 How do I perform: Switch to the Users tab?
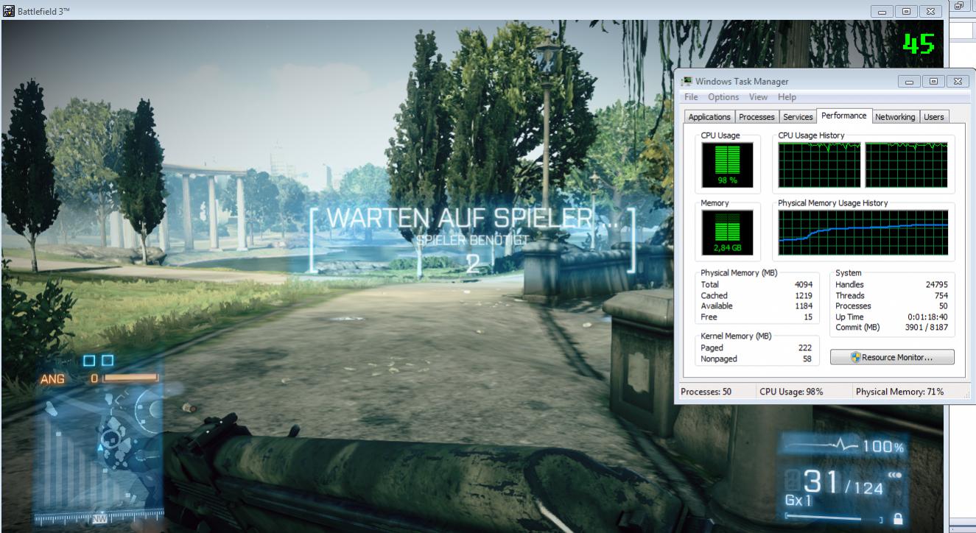pos(933,117)
